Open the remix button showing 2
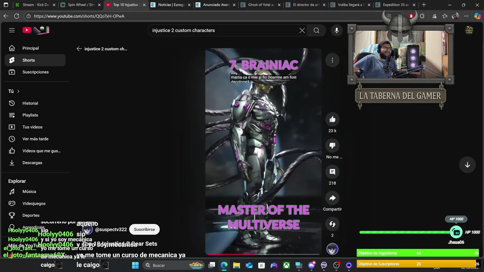 (x=332, y=224)
